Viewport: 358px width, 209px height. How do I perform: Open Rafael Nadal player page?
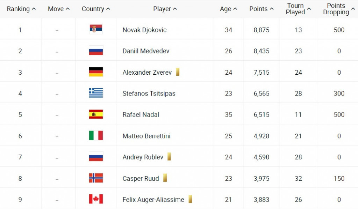(x=141, y=114)
